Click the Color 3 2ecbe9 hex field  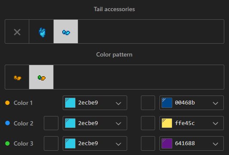[95, 143]
